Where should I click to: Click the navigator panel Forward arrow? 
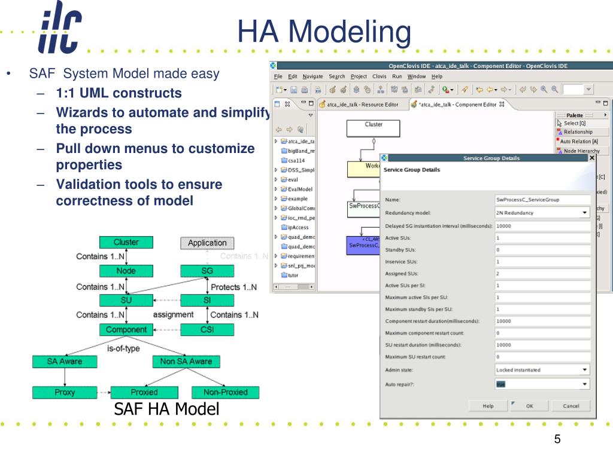[289, 130]
